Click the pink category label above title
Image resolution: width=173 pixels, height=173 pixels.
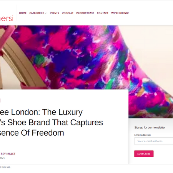pyautogui.click(x=0, y=101)
